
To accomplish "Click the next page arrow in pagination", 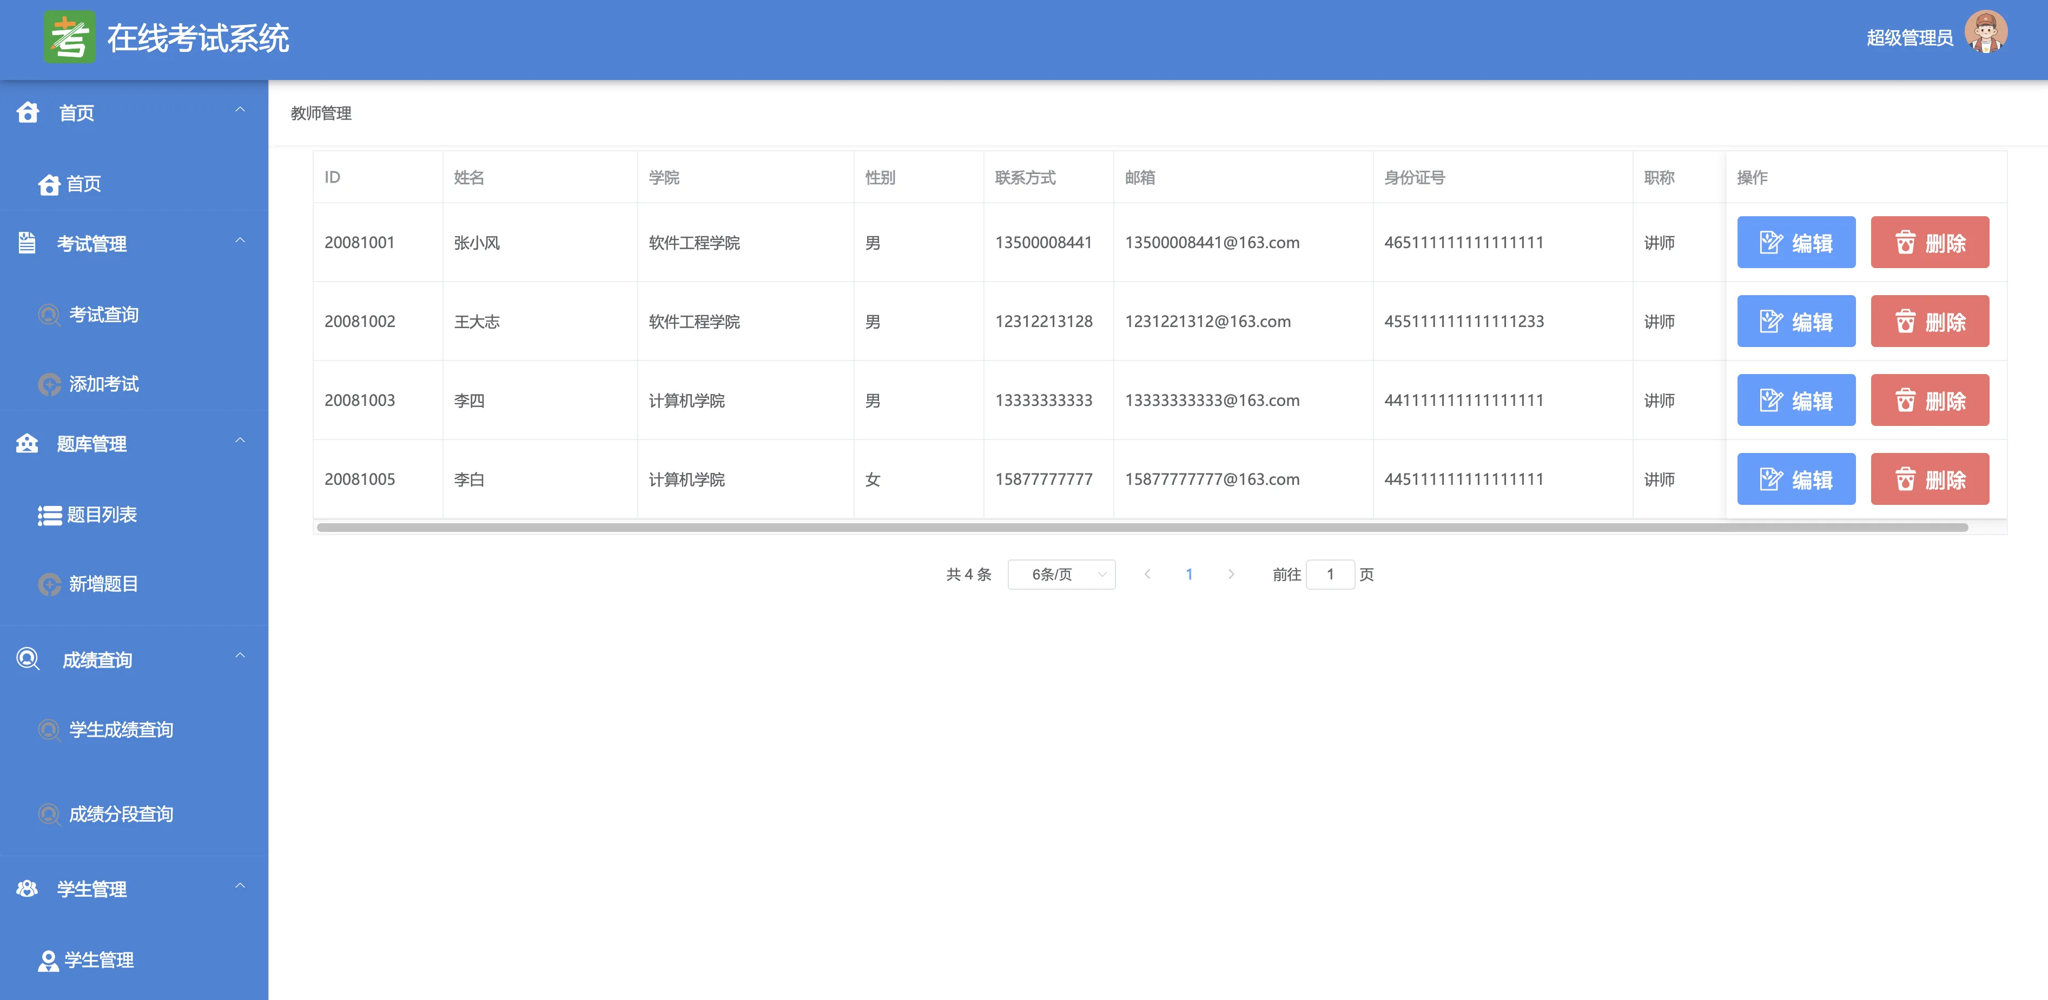I will point(1231,574).
